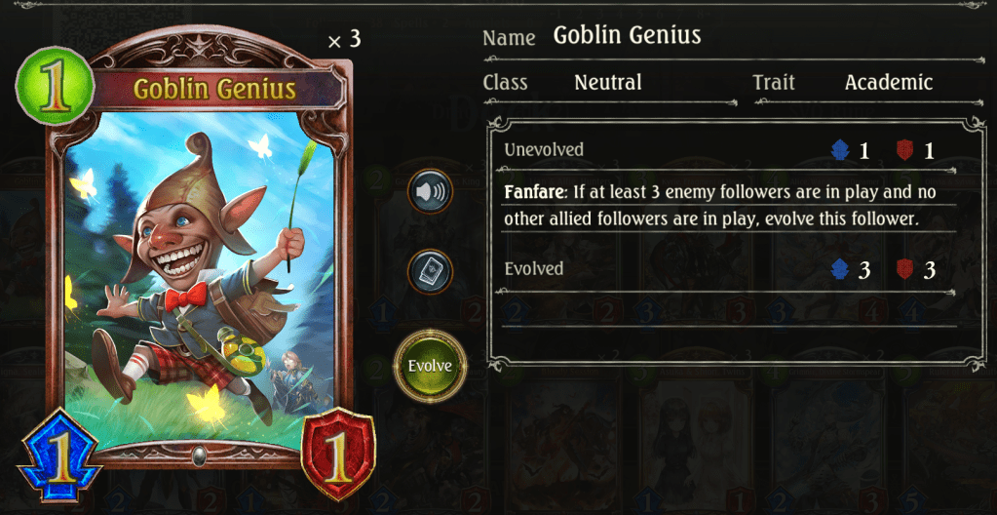Screen dimensions: 997x515
Task: Click the red defense icon in Unevolved row
Action: pyautogui.click(x=904, y=150)
